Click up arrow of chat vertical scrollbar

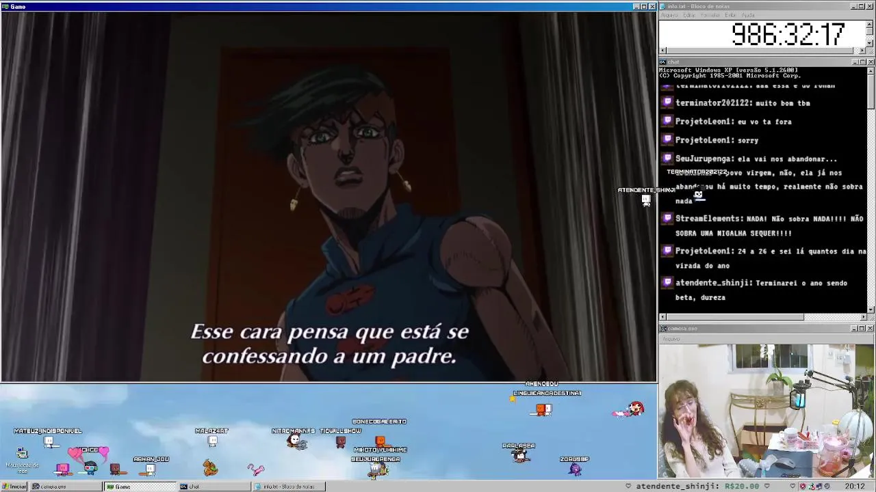871,70
